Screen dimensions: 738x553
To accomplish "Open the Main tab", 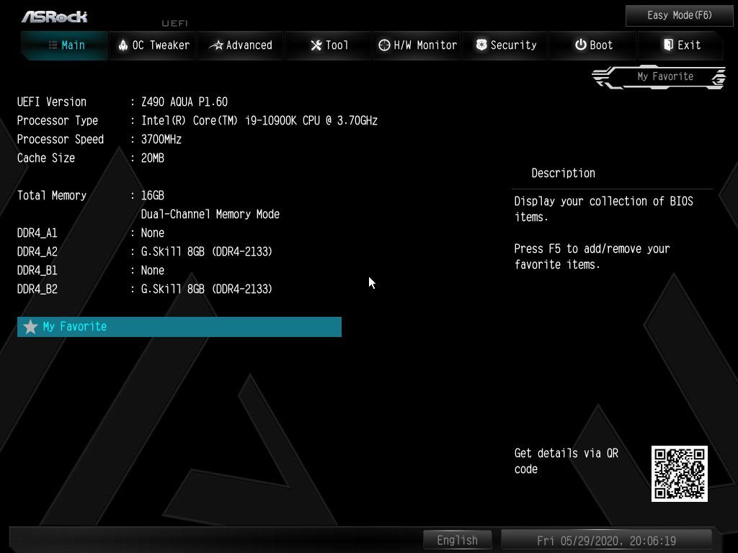I will click(x=64, y=45).
